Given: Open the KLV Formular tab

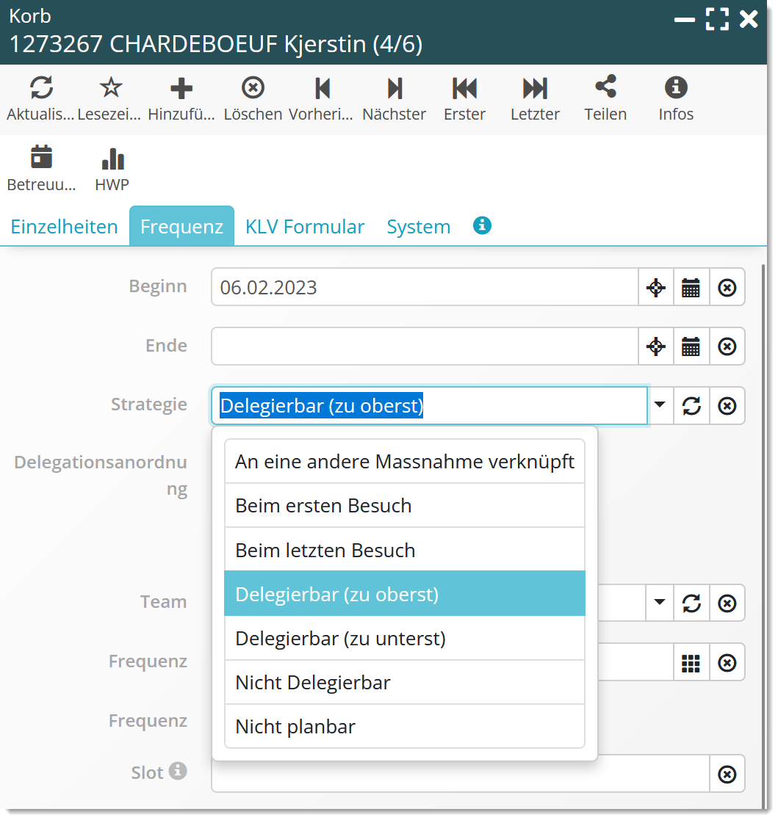Looking at the screenshot, I should pos(305,227).
